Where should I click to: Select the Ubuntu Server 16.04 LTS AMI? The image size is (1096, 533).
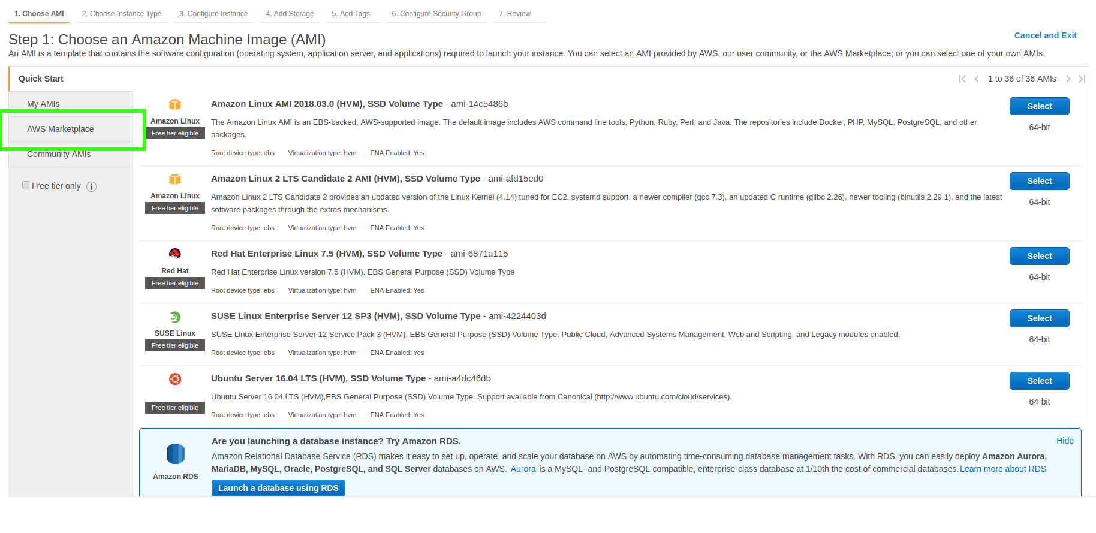coord(1039,381)
